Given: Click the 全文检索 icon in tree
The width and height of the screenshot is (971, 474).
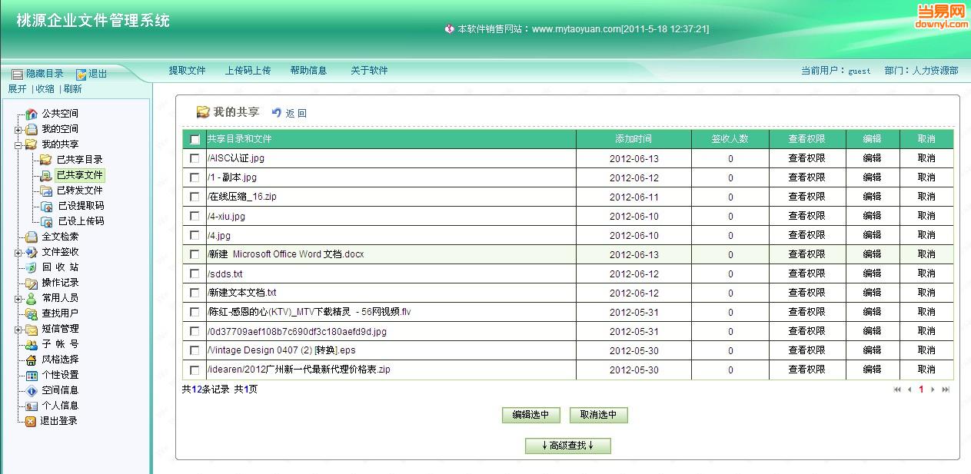Looking at the screenshot, I should pos(32,237).
